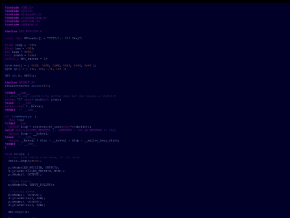Click the 'float temp = -999;' line
The width and height of the screenshot is (290, 218).
(20, 45)
